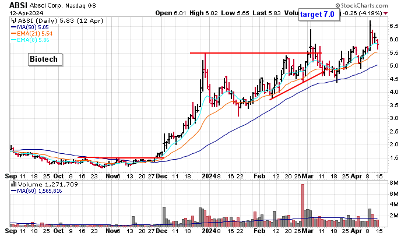
Task: Click the '2.5' price axis label
Action: coord(393,131)
